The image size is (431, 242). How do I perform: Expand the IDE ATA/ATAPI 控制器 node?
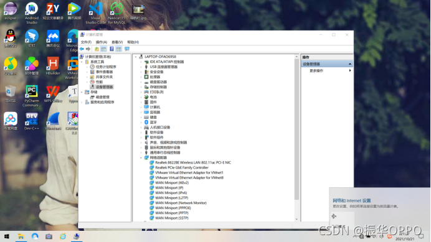(x=141, y=62)
